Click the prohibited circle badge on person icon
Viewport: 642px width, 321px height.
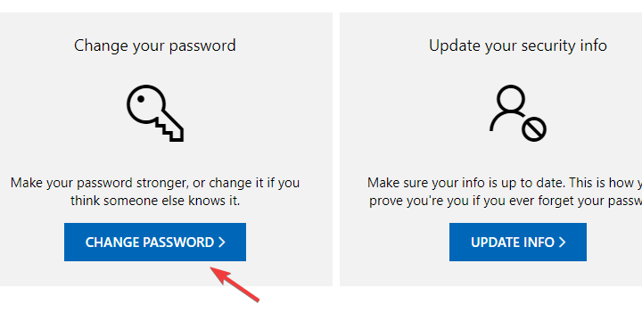click(x=534, y=129)
